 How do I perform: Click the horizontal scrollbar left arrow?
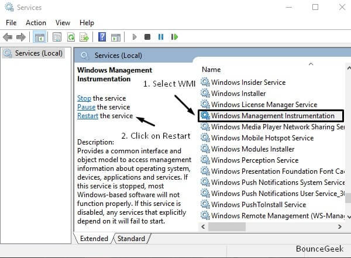[203, 226]
